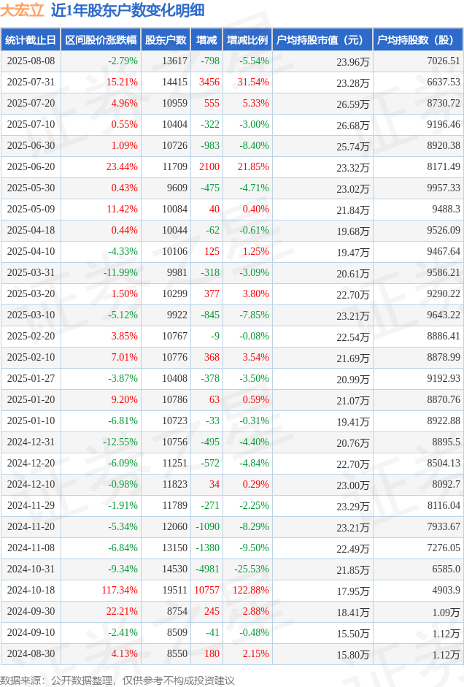This screenshot has width=464, height=687.
Task: Select the 统计截止日 column header
Action: coord(31,40)
